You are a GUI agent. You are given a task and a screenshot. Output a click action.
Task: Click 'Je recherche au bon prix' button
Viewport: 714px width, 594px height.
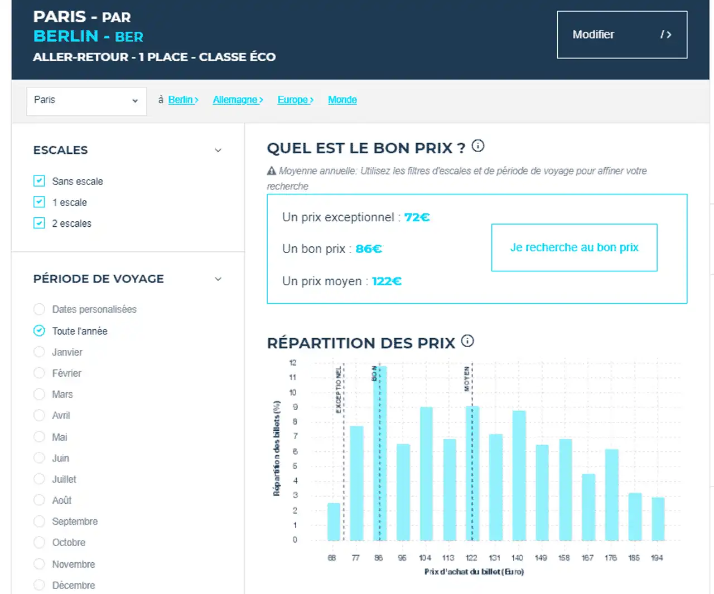coord(574,247)
